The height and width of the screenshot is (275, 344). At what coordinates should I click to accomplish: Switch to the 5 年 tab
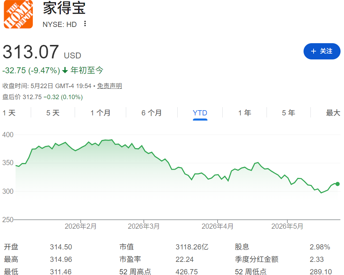[288, 113]
